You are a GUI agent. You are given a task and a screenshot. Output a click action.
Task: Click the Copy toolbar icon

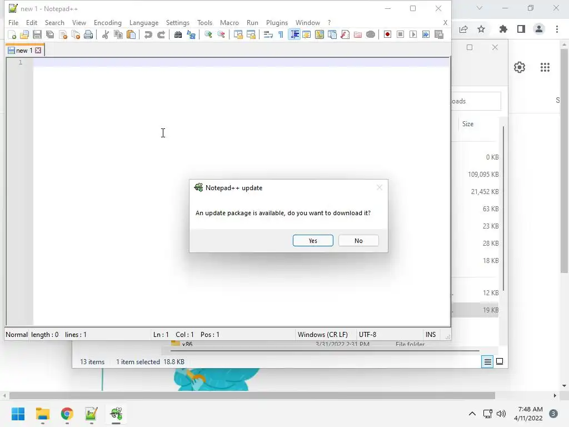click(118, 34)
